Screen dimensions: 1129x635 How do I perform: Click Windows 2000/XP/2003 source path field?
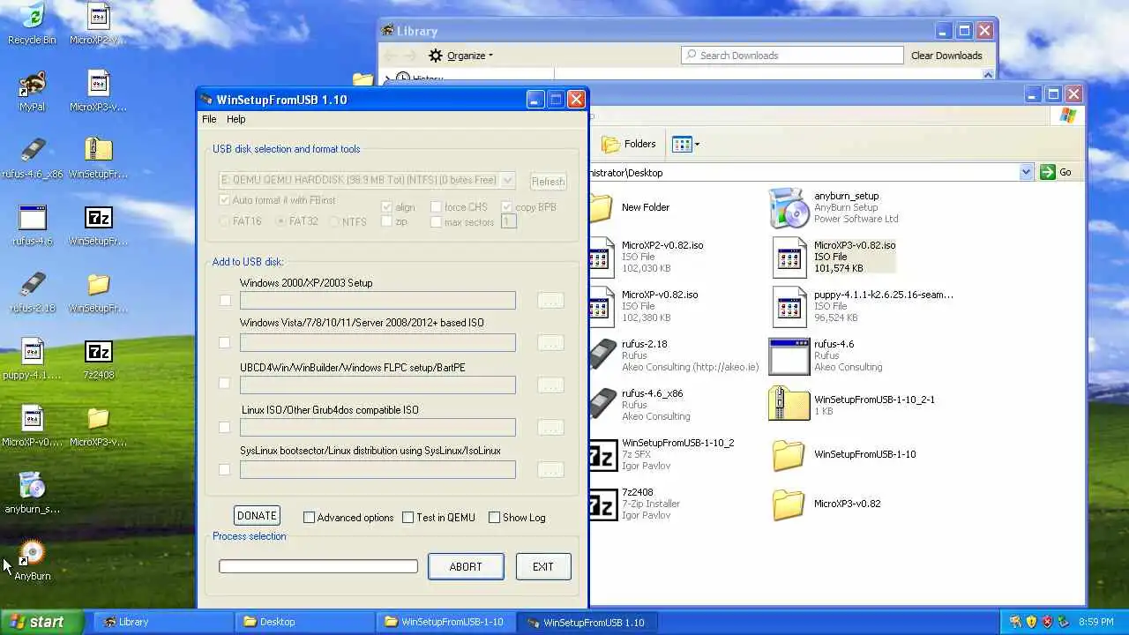click(378, 301)
